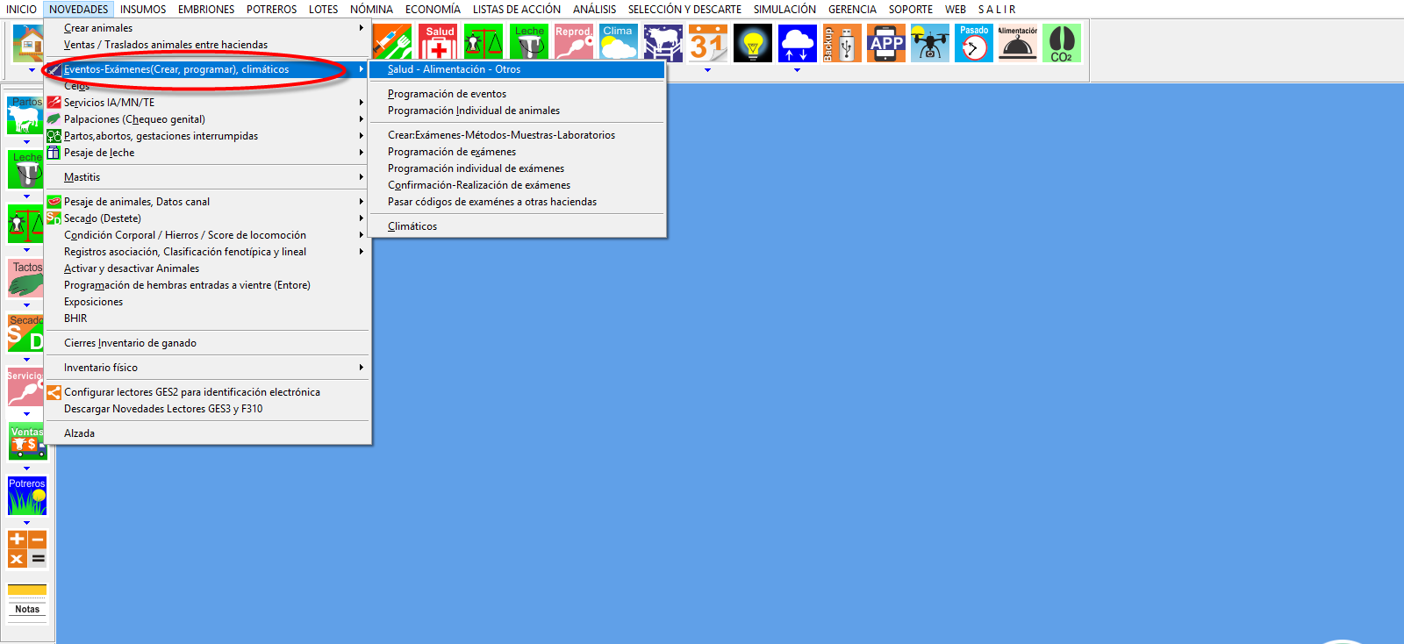The width and height of the screenshot is (1404, 644).
Task: Open the Clima weather toolbar icon
Action: click(x=619, y=43)
